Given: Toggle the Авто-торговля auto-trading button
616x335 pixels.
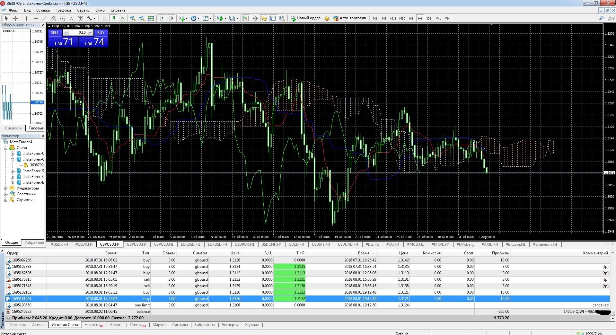Looking at the screenshot, I should coord(349,18).
